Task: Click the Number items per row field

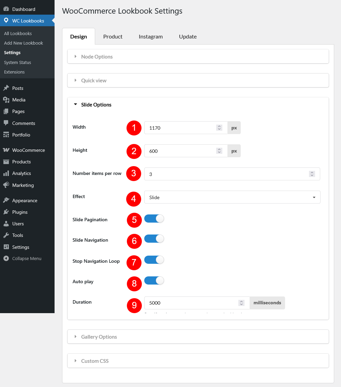Action: tap(232, 174)
